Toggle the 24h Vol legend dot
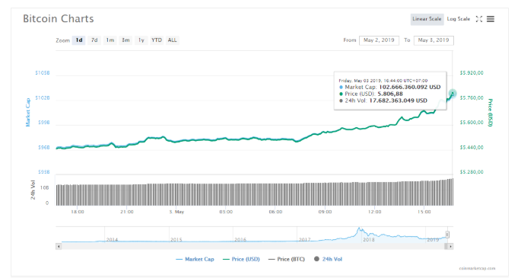 pos(316,259)
